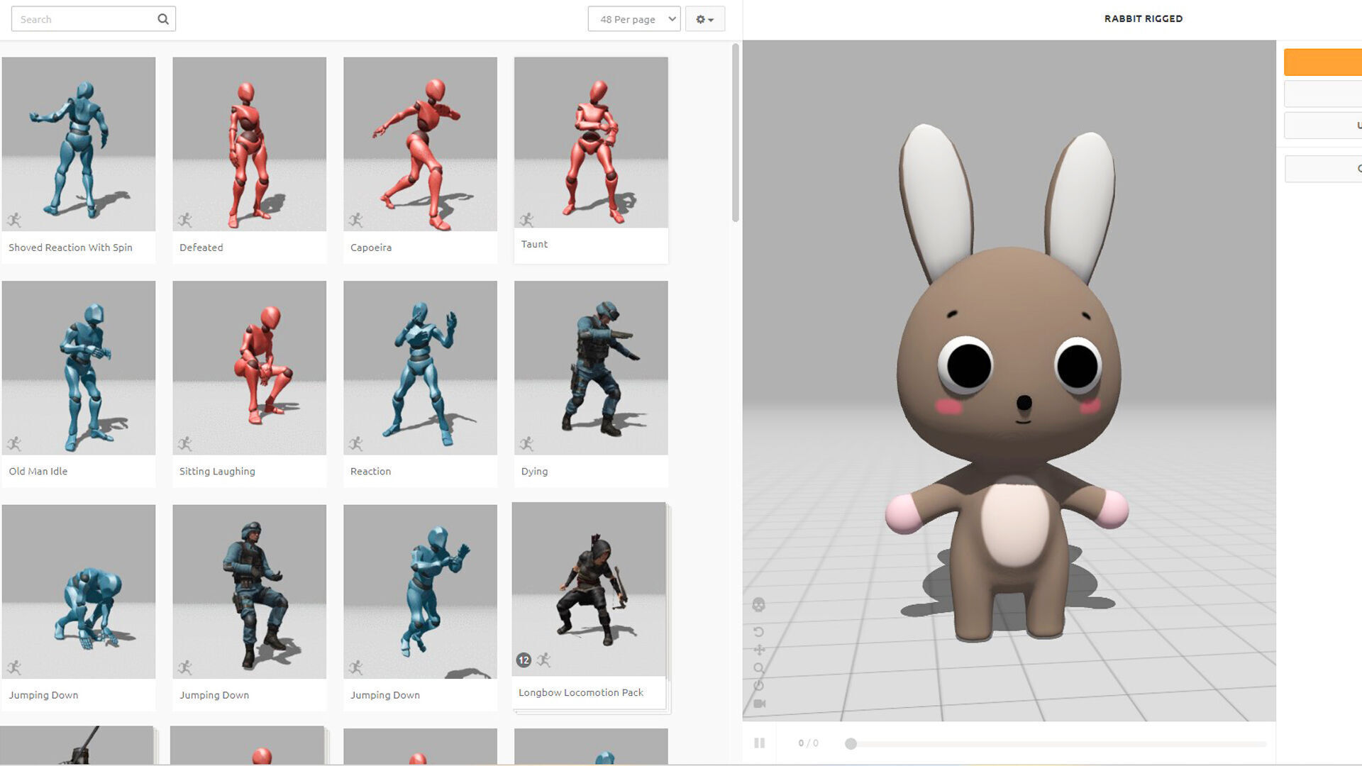Pause the animation playback
The image size is (1362, 766).
[x=759, y=743]
